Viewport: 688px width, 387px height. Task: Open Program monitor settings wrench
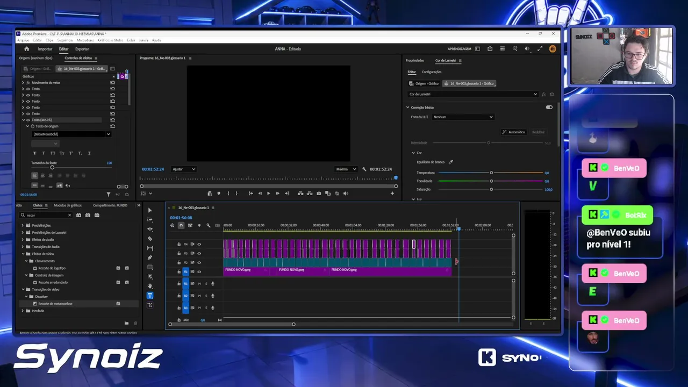pyautogui.click(x=364, y=169)
